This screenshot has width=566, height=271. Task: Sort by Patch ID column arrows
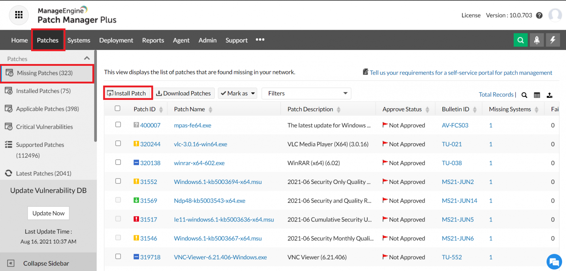[x=161, y=110]
